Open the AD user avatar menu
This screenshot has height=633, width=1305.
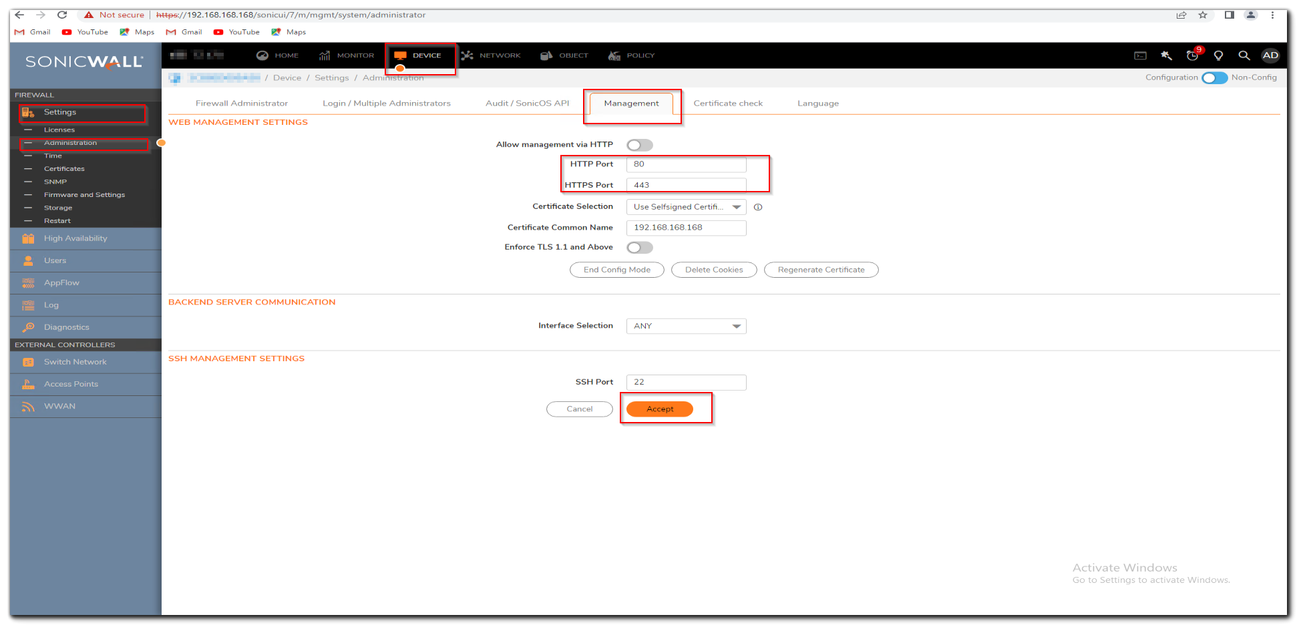[1270, 55]
